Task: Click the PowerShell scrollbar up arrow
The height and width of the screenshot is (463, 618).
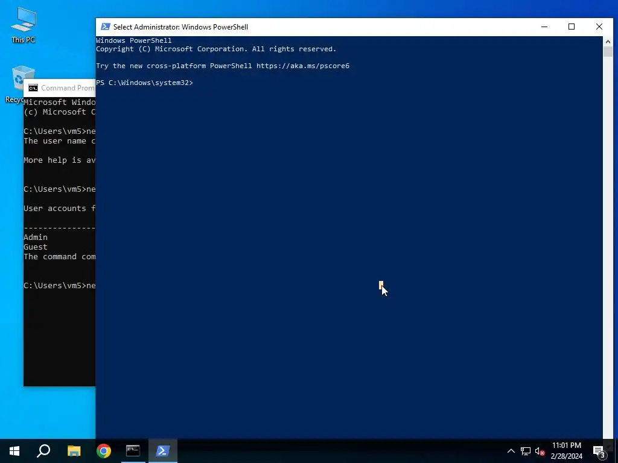Action: pos(608,42)
